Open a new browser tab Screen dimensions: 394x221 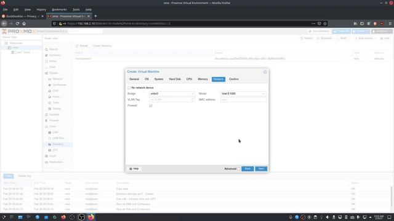[x=95, y=17]
